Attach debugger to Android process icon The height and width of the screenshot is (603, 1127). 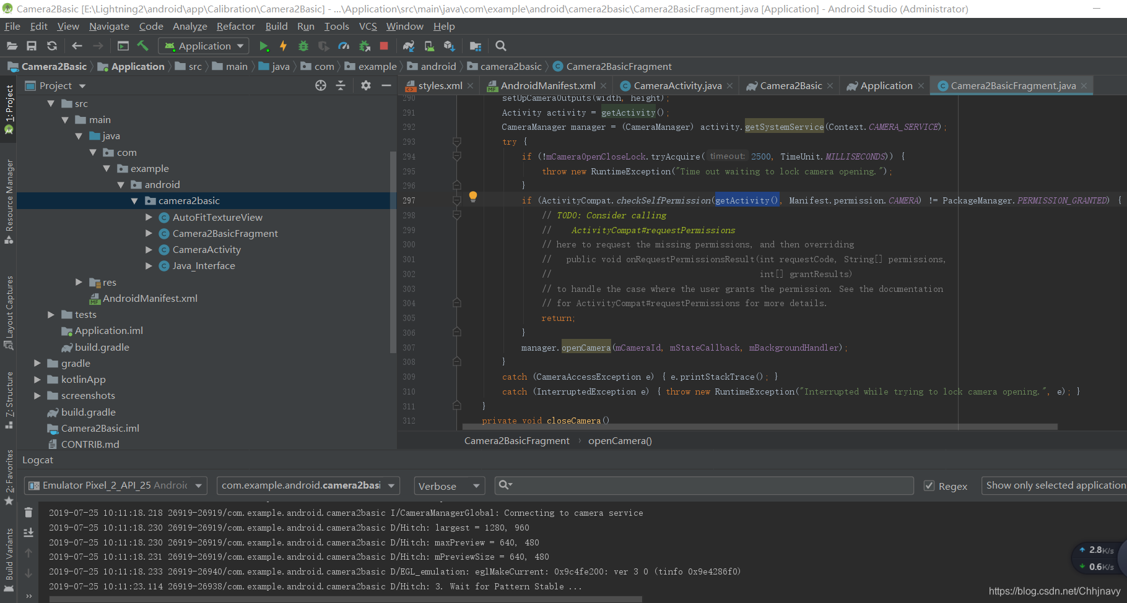click(x=365, y=46)
